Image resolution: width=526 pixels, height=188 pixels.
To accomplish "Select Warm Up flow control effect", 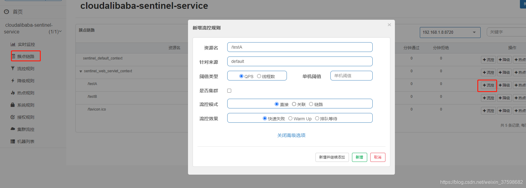I will pos(290,118).
